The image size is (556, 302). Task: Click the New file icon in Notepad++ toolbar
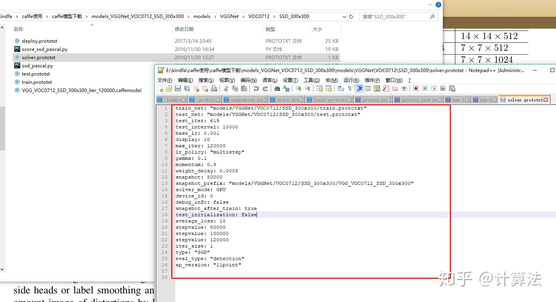pyautogui.click(x=160, y=89)
